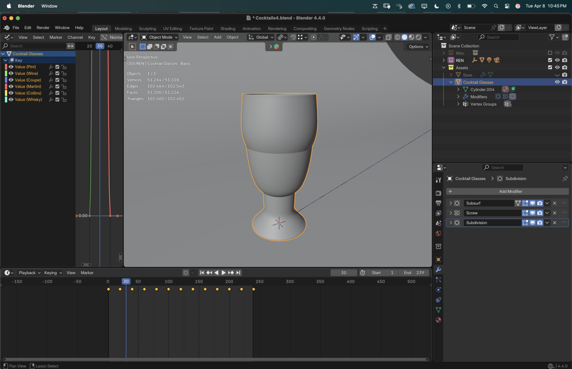
Task: Open the Options dropdown in viewport
Action: (418, 47)
